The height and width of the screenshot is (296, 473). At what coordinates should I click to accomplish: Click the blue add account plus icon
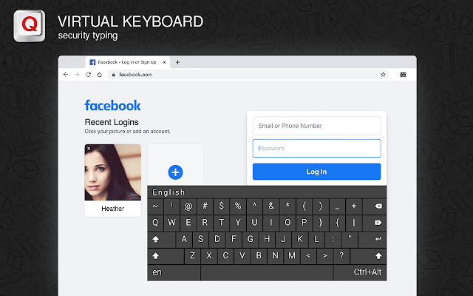tap(175, 172)
